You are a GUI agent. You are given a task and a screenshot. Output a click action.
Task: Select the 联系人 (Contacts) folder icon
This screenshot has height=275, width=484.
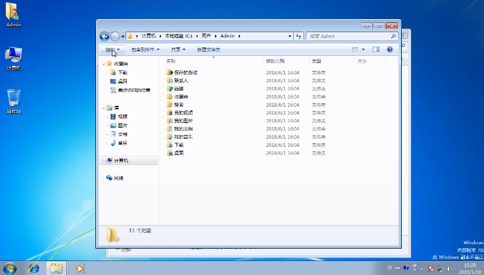pos(170,80)
